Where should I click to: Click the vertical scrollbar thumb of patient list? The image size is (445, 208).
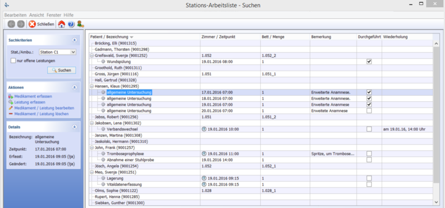(x=437, y=115)
